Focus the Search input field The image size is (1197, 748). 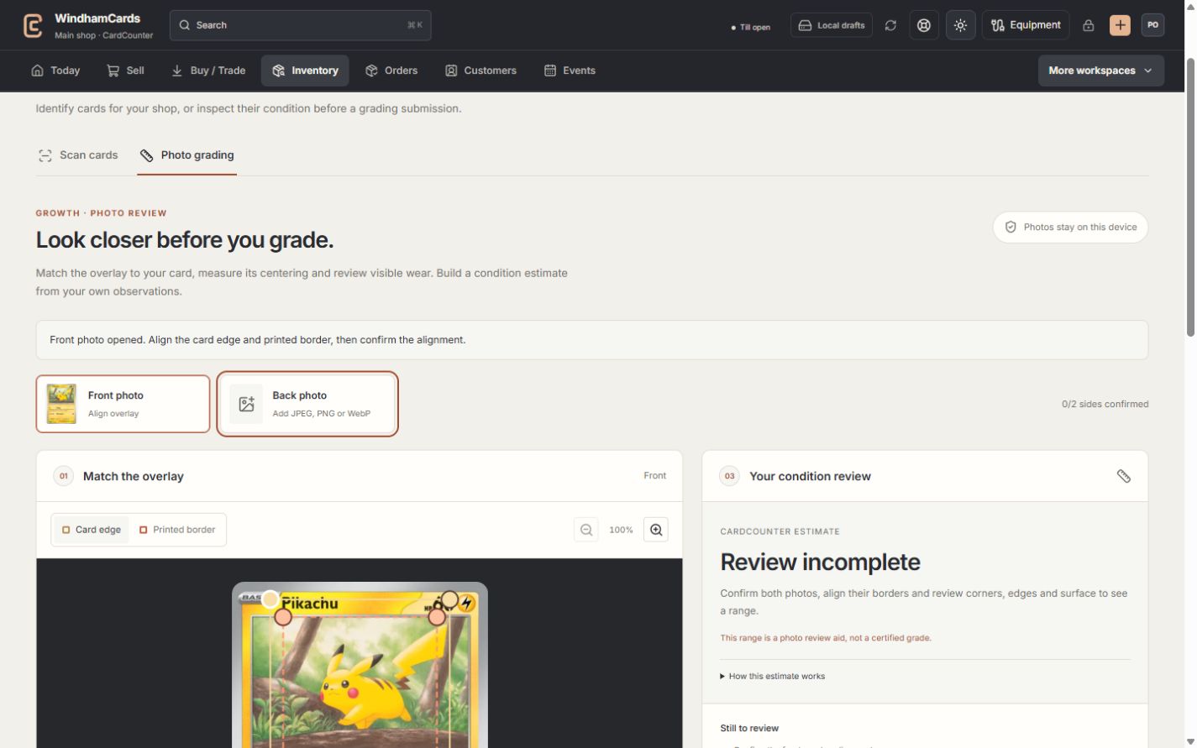(300, 25)
